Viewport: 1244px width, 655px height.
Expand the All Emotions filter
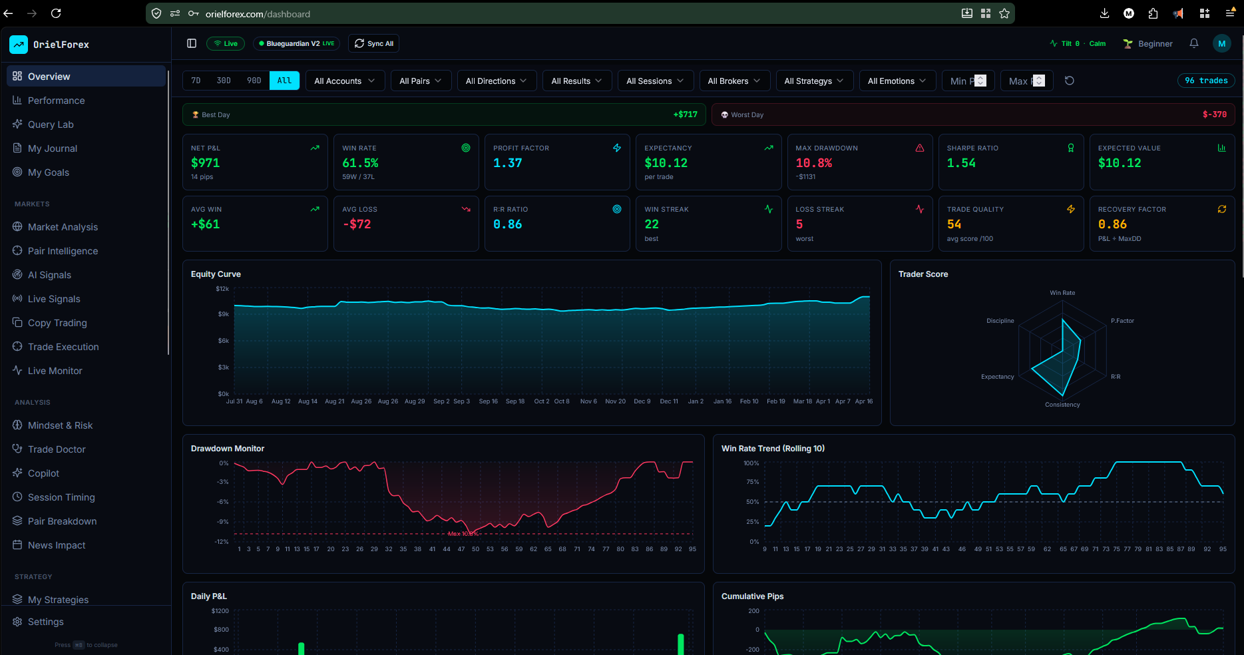(897, 81)
